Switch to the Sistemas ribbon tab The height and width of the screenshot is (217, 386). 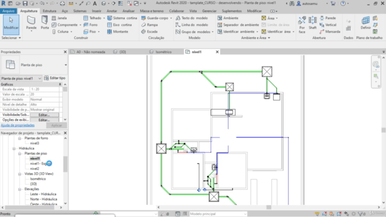[x=80, y=11]
